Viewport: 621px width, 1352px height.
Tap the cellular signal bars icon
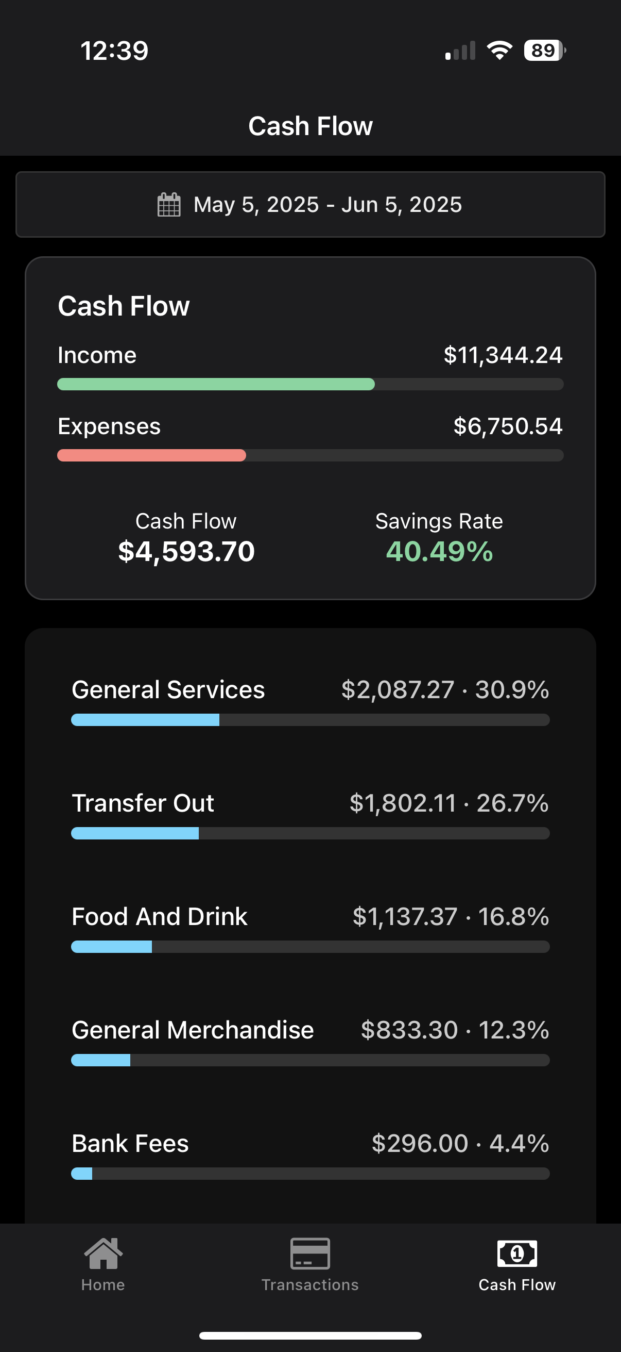(460, 51)
